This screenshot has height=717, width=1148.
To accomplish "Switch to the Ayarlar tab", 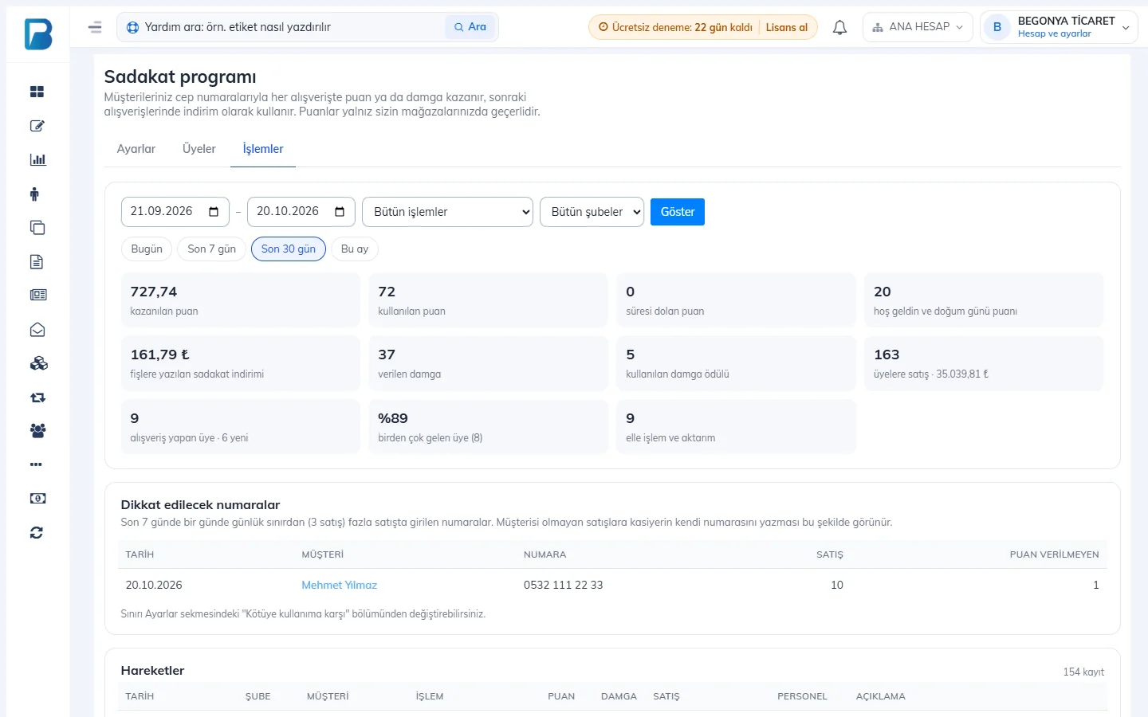I will pos(136,149).
